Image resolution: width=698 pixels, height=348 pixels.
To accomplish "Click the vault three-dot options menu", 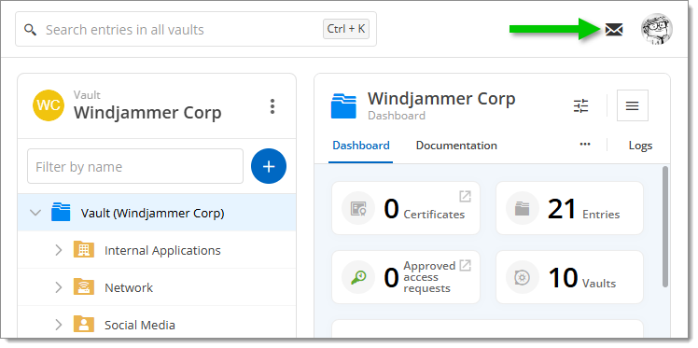I will pyautogui.click(x=272, y=106).
